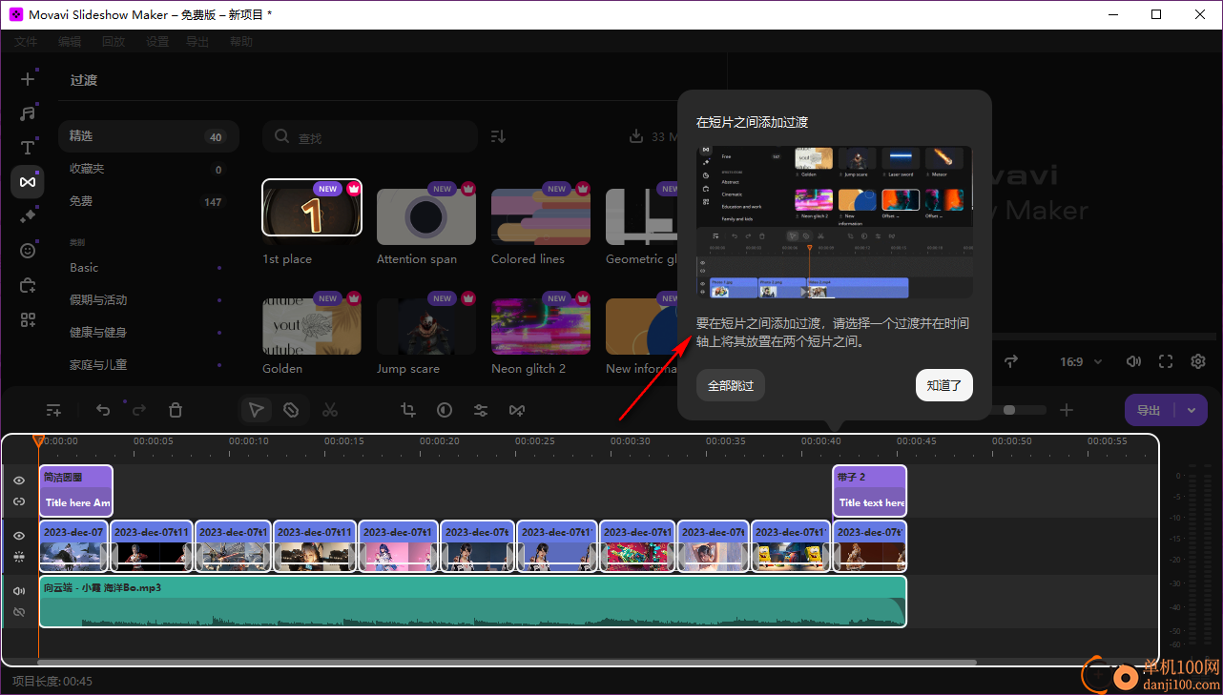Screen dimensions: 1223x695
Task: Click the fullscreen preview icon
Action: (x=1165, y=361)
